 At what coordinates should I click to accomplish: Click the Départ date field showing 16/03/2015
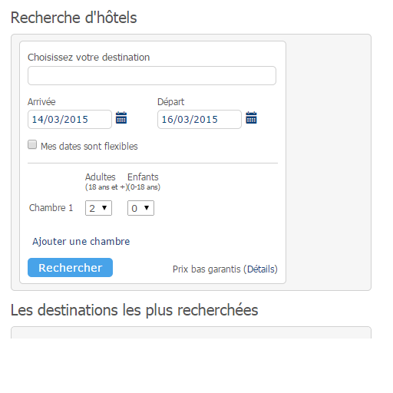200,120
